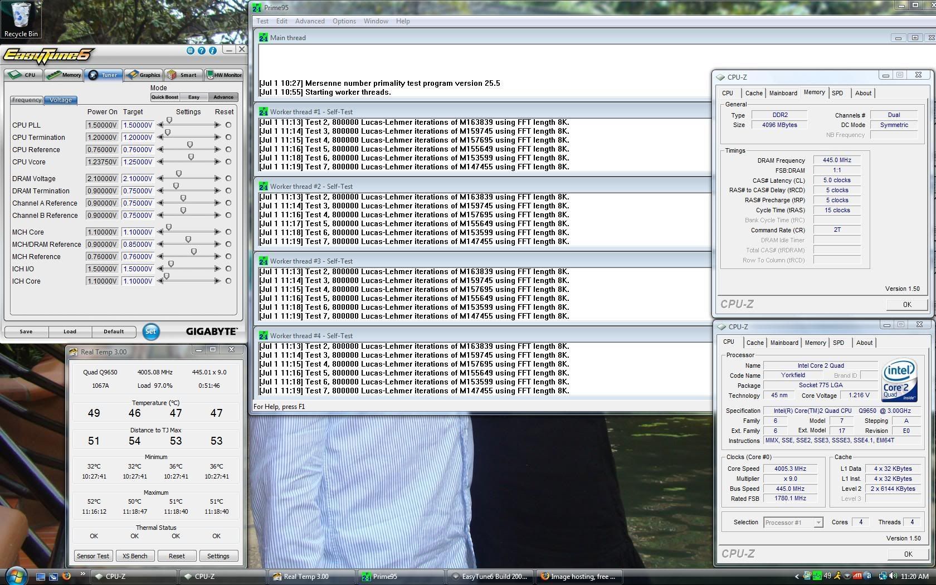
Task: Switch to EasyTune6 Memory tab
Action: [64, 75]
